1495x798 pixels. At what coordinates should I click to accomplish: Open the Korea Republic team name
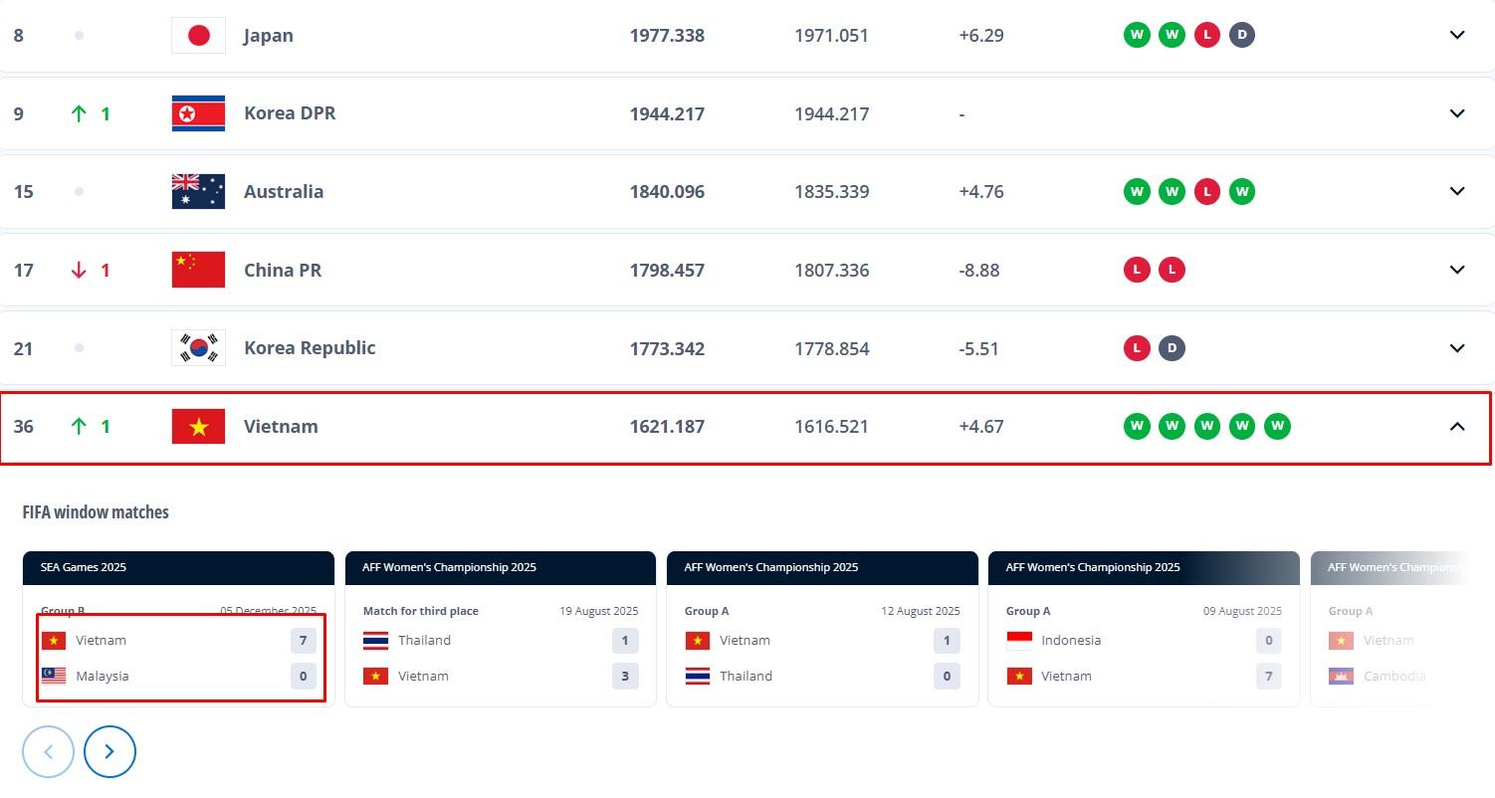tap(309, 348)
